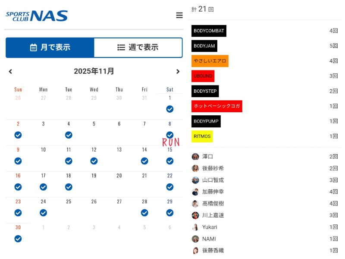Switch to 月で表示 monthly view
This screenshot has width=345, height=259.
[x=50, y=47]
